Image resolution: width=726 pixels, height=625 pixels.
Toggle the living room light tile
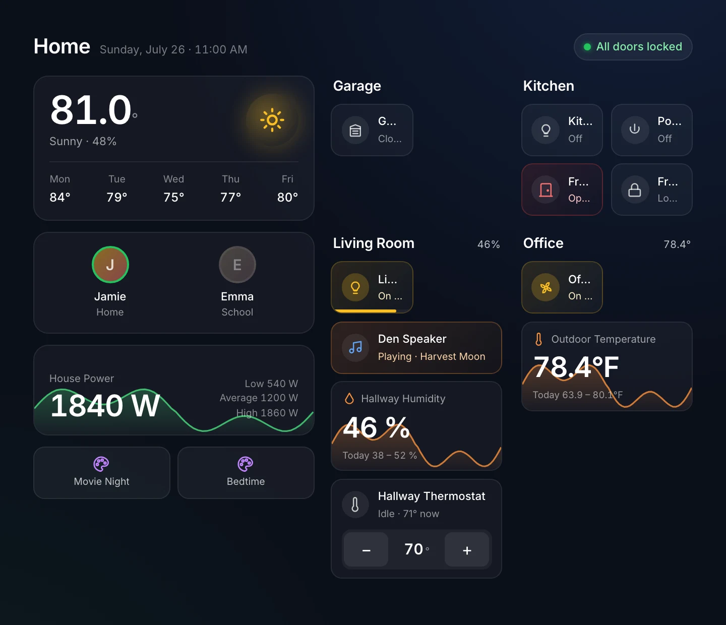(x=372, y=287)
